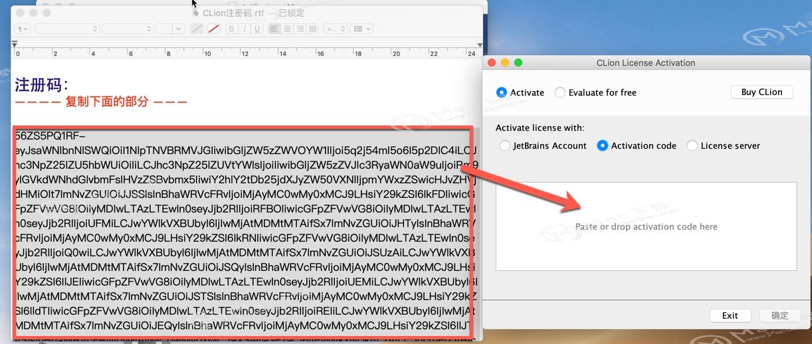
Task: Maximize the CLion License Activation window
Action: click(x=518, y=62)
